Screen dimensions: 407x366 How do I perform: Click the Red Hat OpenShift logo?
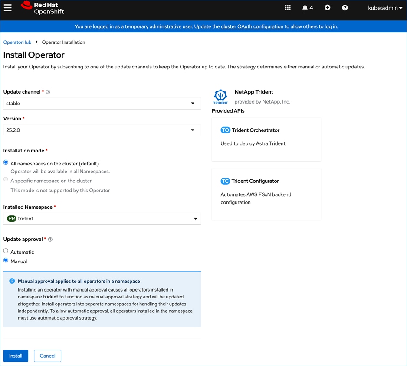pos(43,8)
